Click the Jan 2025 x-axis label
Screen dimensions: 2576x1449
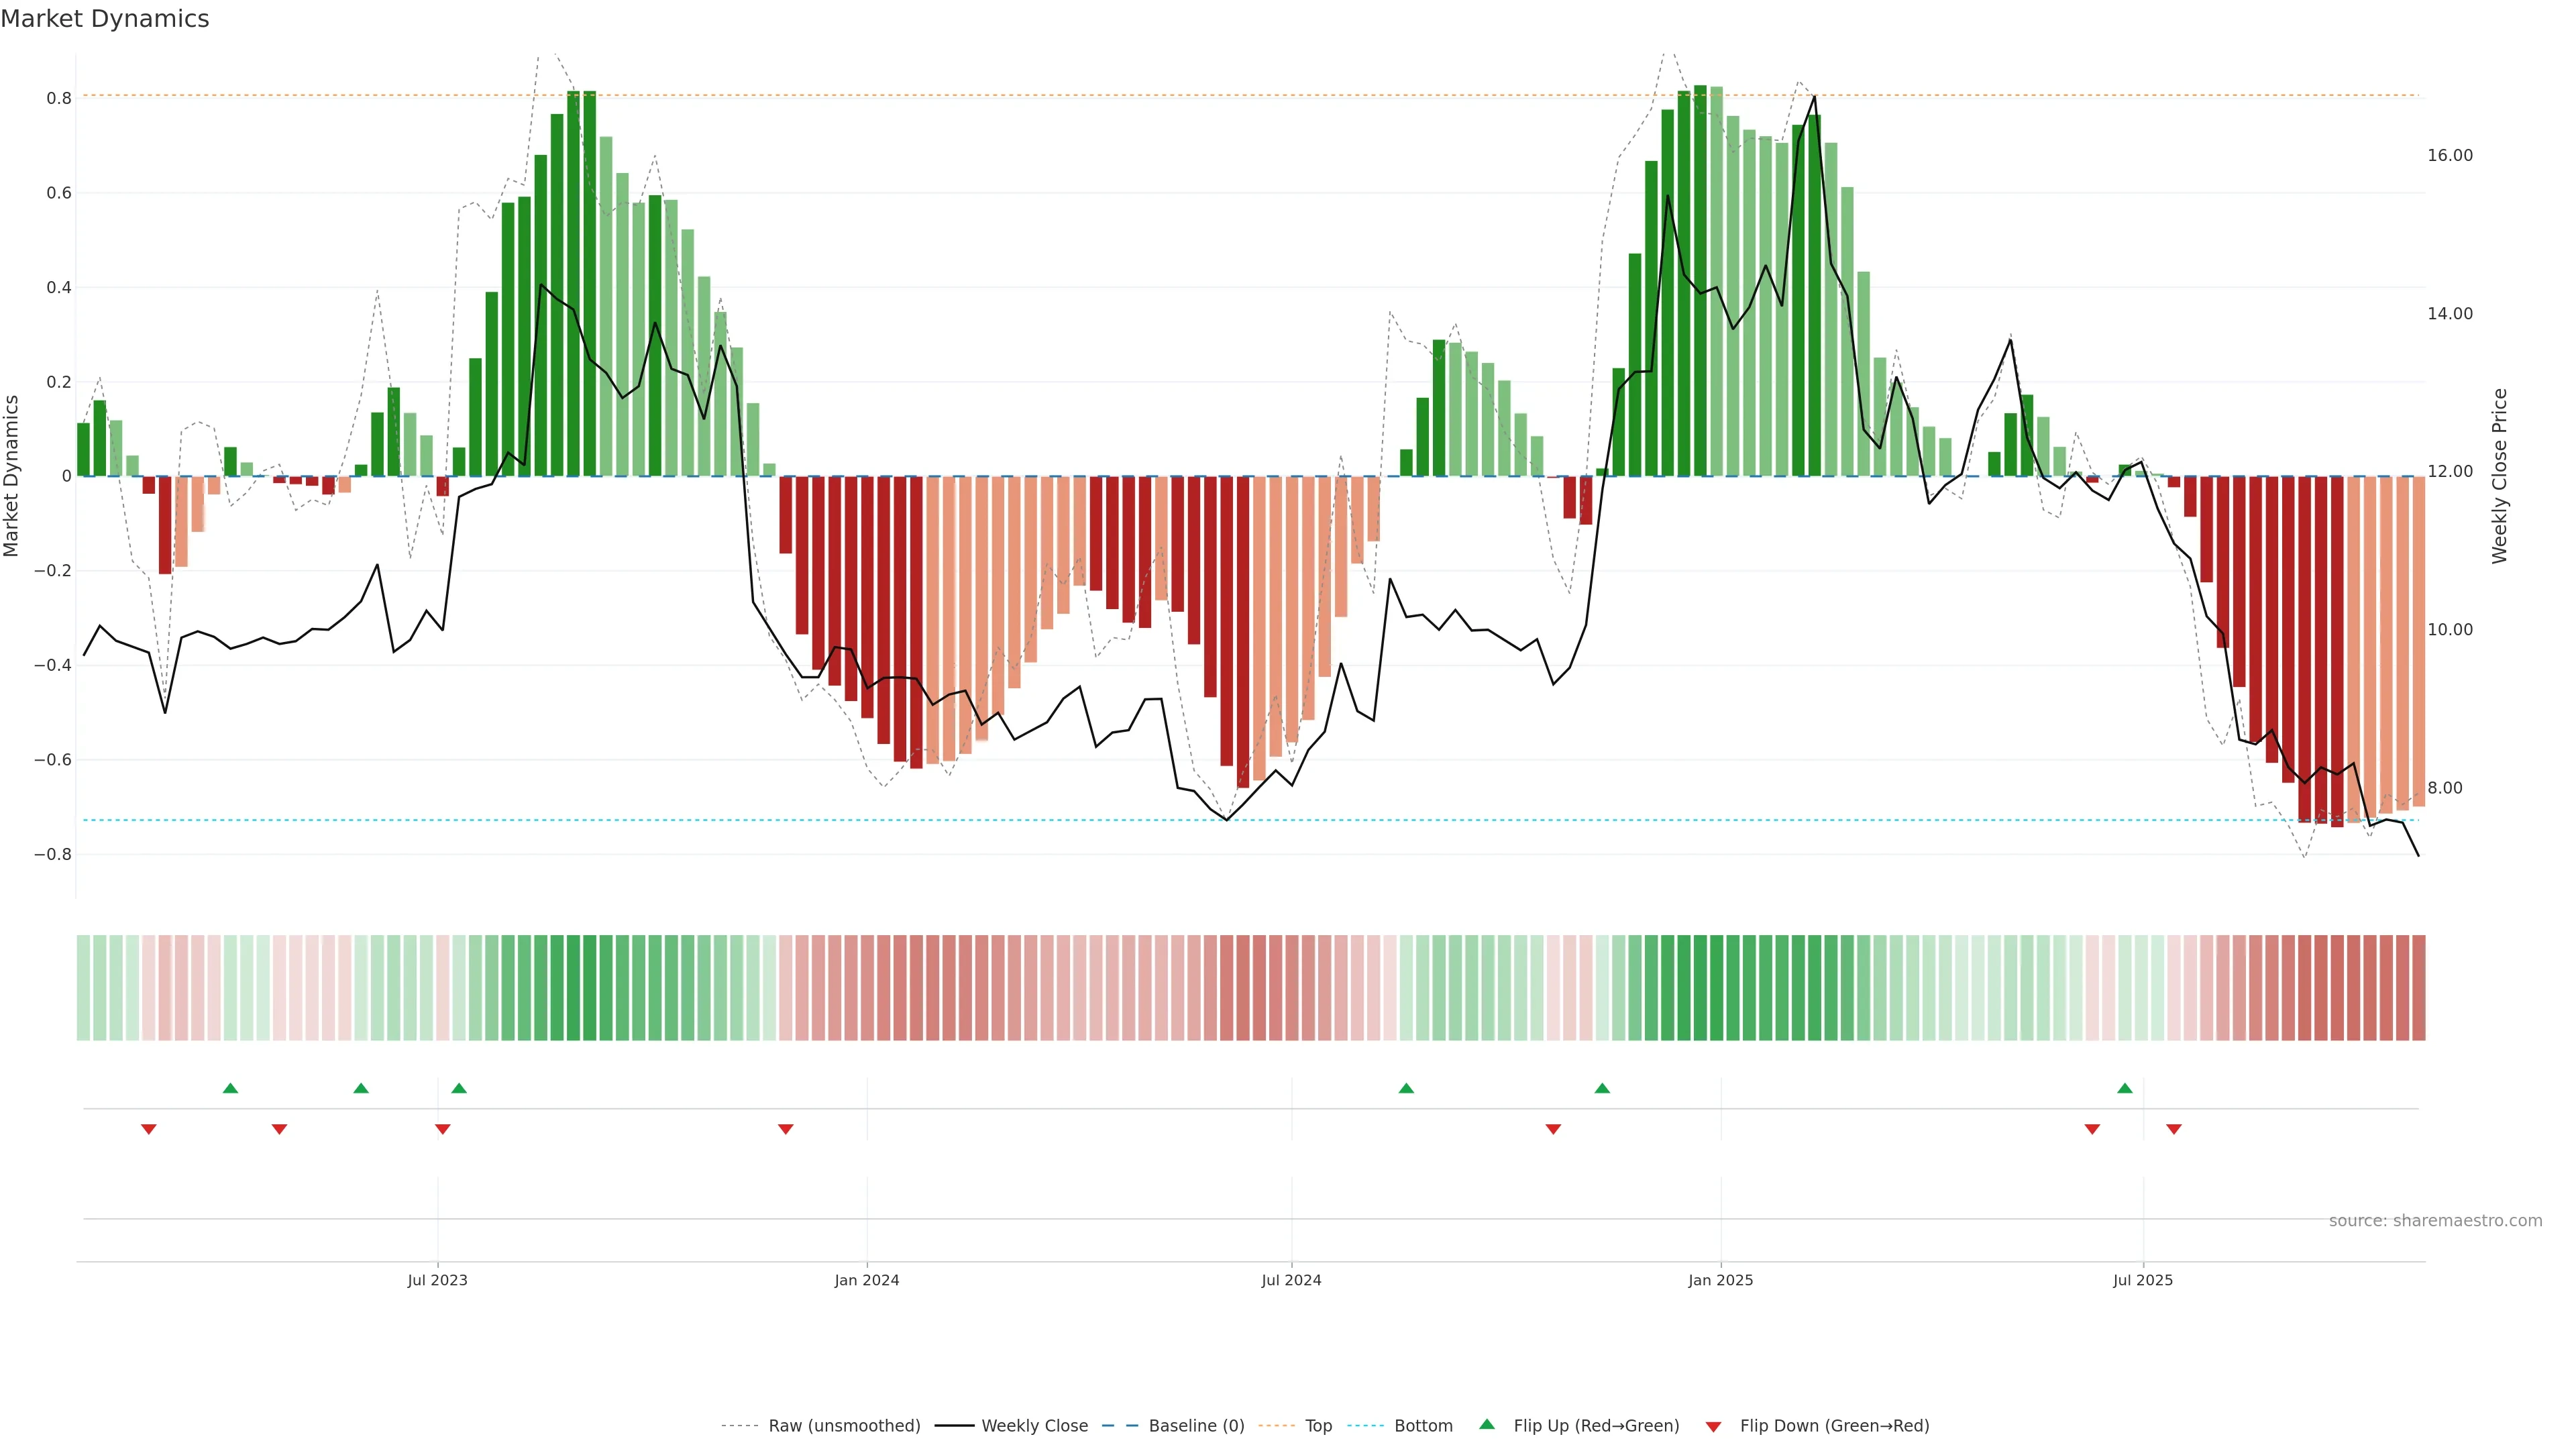point(1720,1280)
